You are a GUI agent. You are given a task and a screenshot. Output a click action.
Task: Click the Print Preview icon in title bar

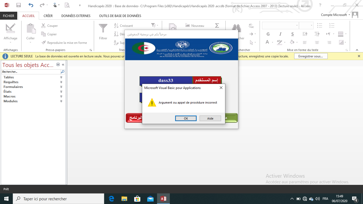pyautogui.click(x=67, y=5)
